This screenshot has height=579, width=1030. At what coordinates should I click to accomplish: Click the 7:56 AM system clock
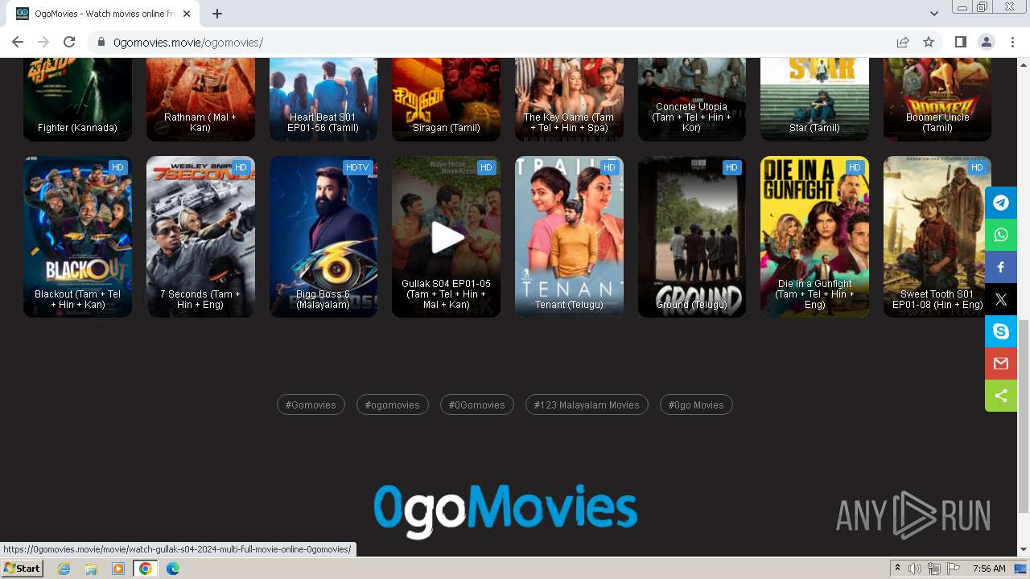(x=989, y=569)
